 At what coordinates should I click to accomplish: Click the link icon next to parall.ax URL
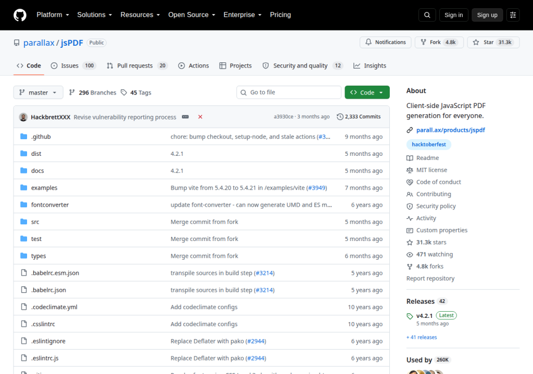tap(410, 130)
